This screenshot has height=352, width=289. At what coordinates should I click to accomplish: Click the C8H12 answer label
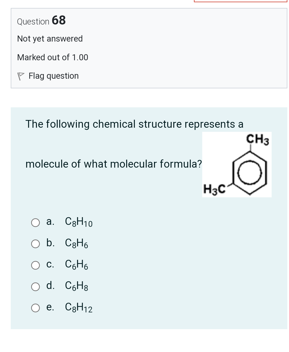pos(79,307)
